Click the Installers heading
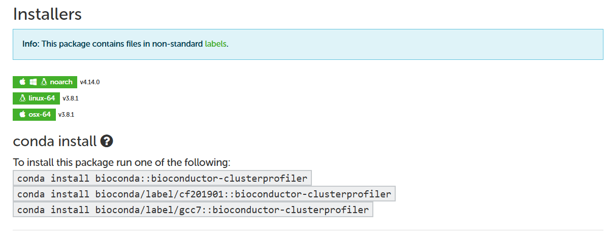606x239 pixels. (x=47, y=14)
